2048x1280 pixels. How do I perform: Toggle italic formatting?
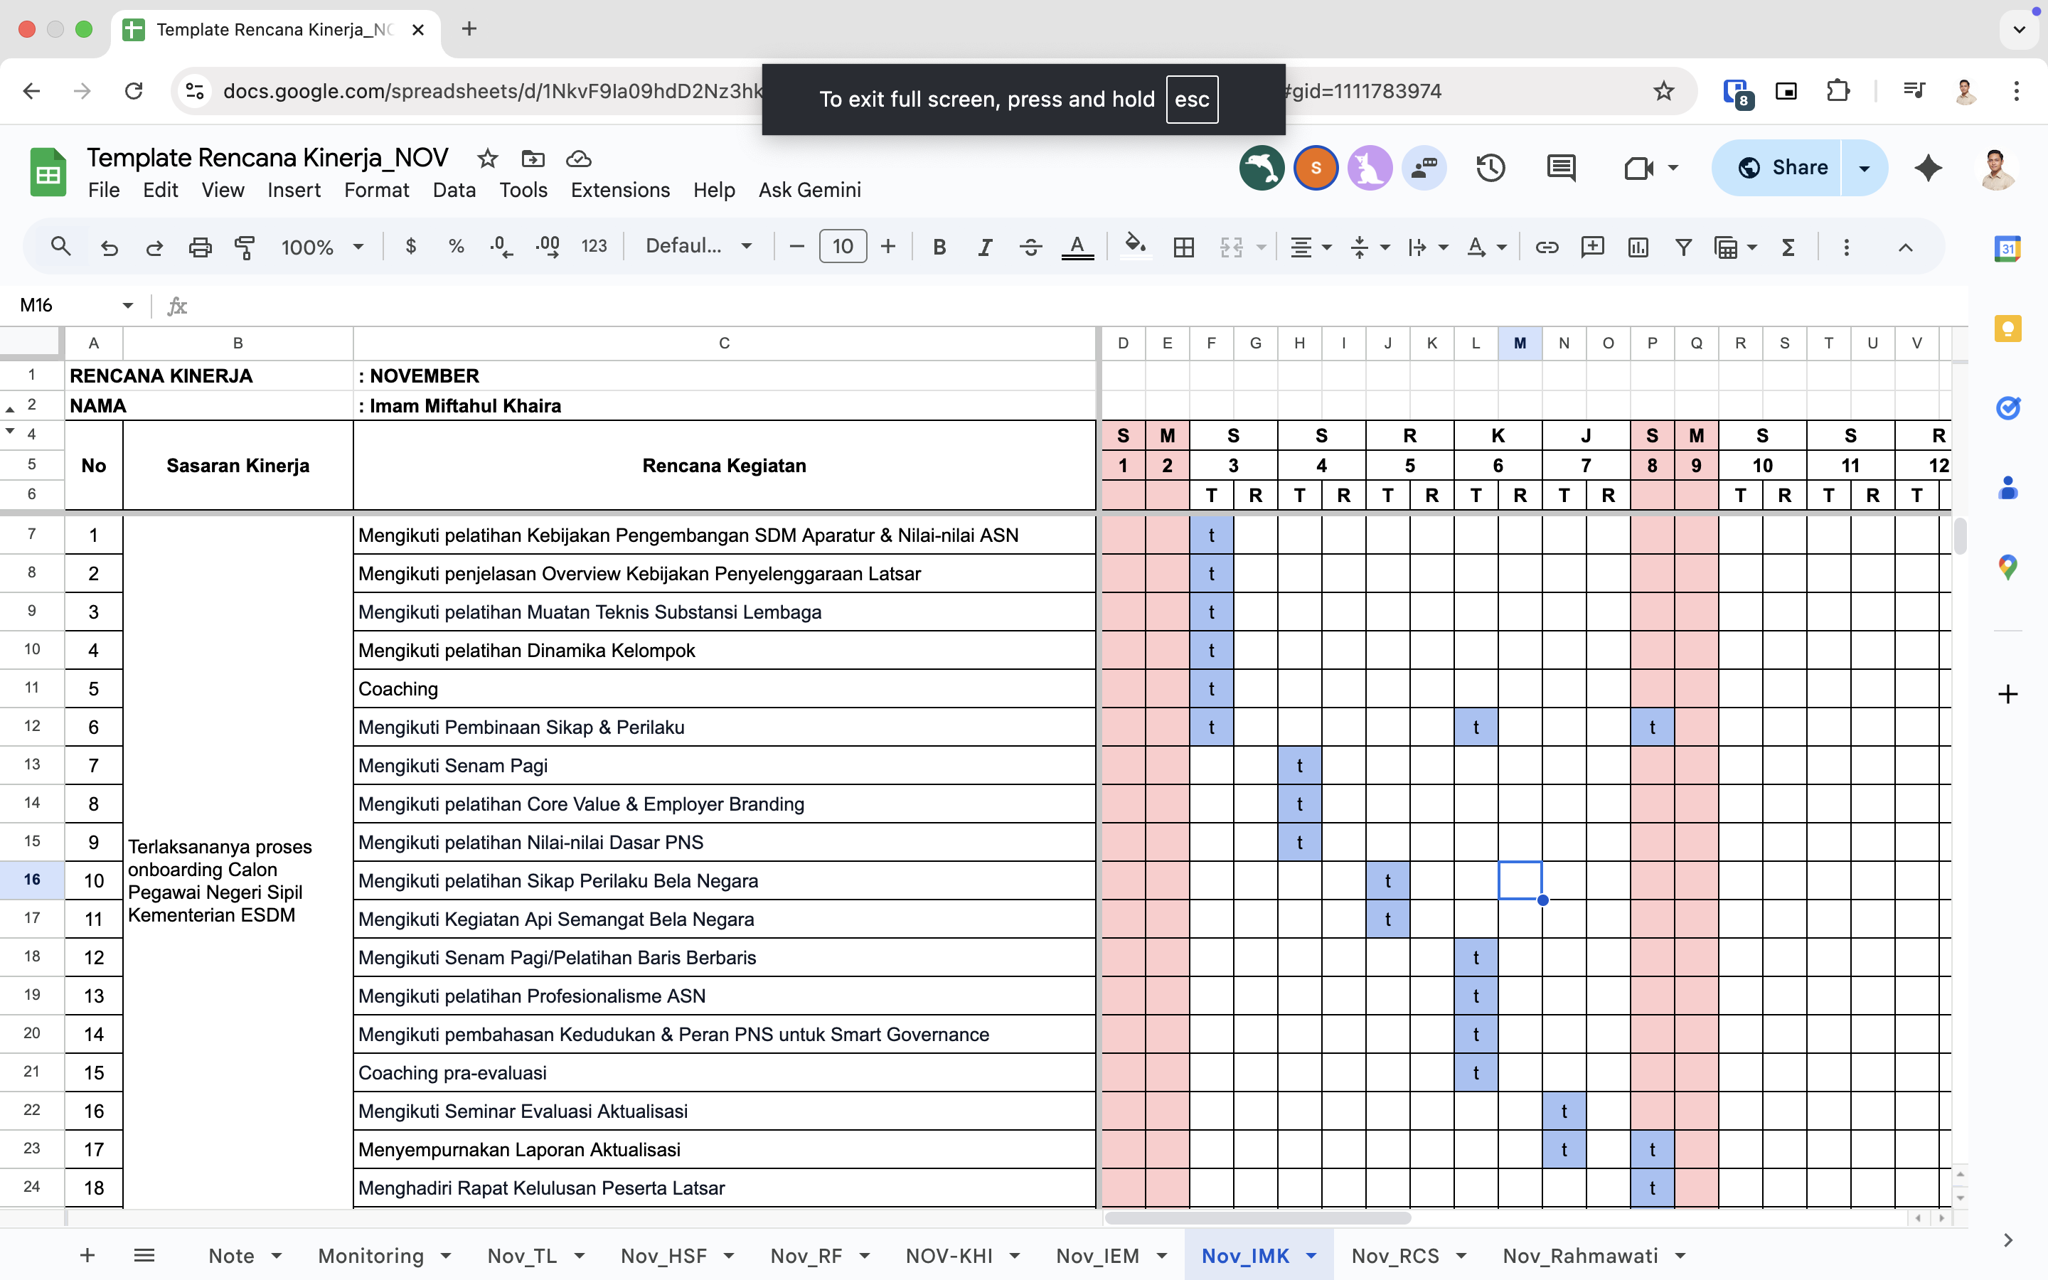(x=984, y=247)
